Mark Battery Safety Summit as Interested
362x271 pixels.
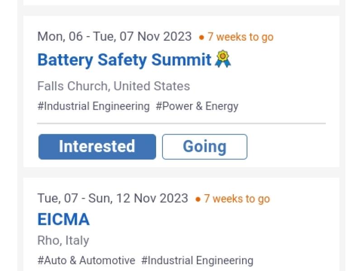(x=97, y=147)
